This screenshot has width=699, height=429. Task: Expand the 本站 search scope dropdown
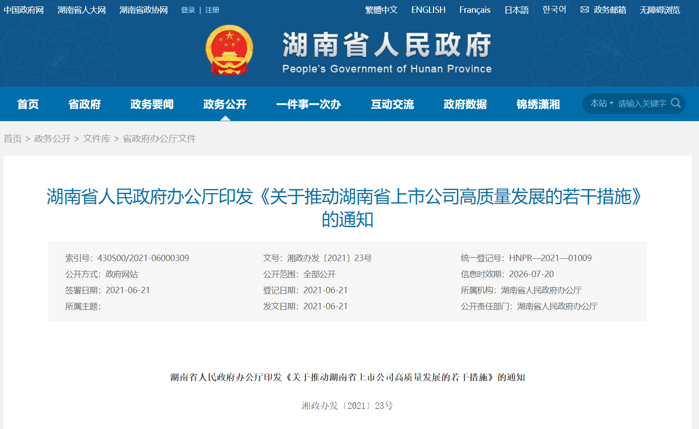coord(601,104)
